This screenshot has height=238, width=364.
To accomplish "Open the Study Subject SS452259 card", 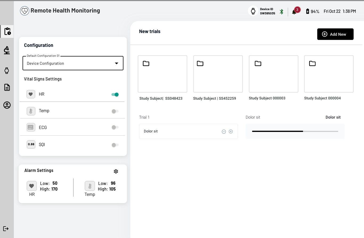I will pos(218,74).
